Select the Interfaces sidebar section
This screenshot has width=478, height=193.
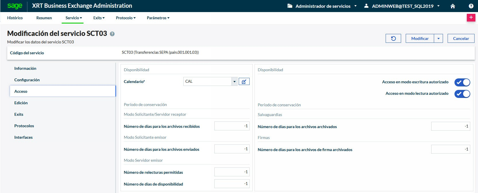[x=24, y=137]
